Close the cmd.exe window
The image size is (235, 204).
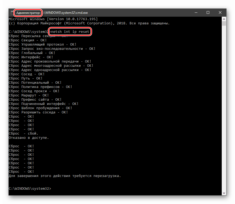pyautogui.click(x=220, y=13)
